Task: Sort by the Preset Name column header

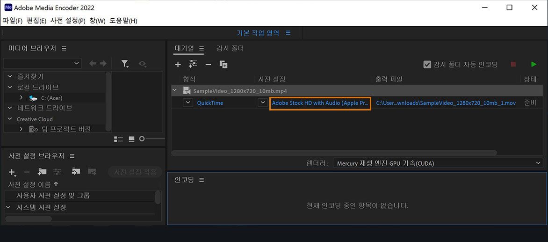Action: (x=29, y=184)
